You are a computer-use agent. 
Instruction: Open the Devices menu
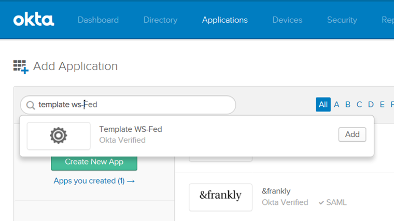tap(287, 20)
